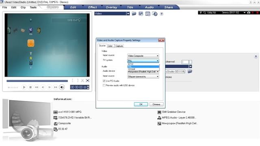This screenshot has width=260, height=146.
Task: Click the Отмена cancel button
Action: coord(156,104)
